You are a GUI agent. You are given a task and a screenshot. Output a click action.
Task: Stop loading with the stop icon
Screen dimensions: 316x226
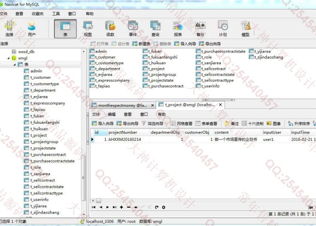pos(164,207)
